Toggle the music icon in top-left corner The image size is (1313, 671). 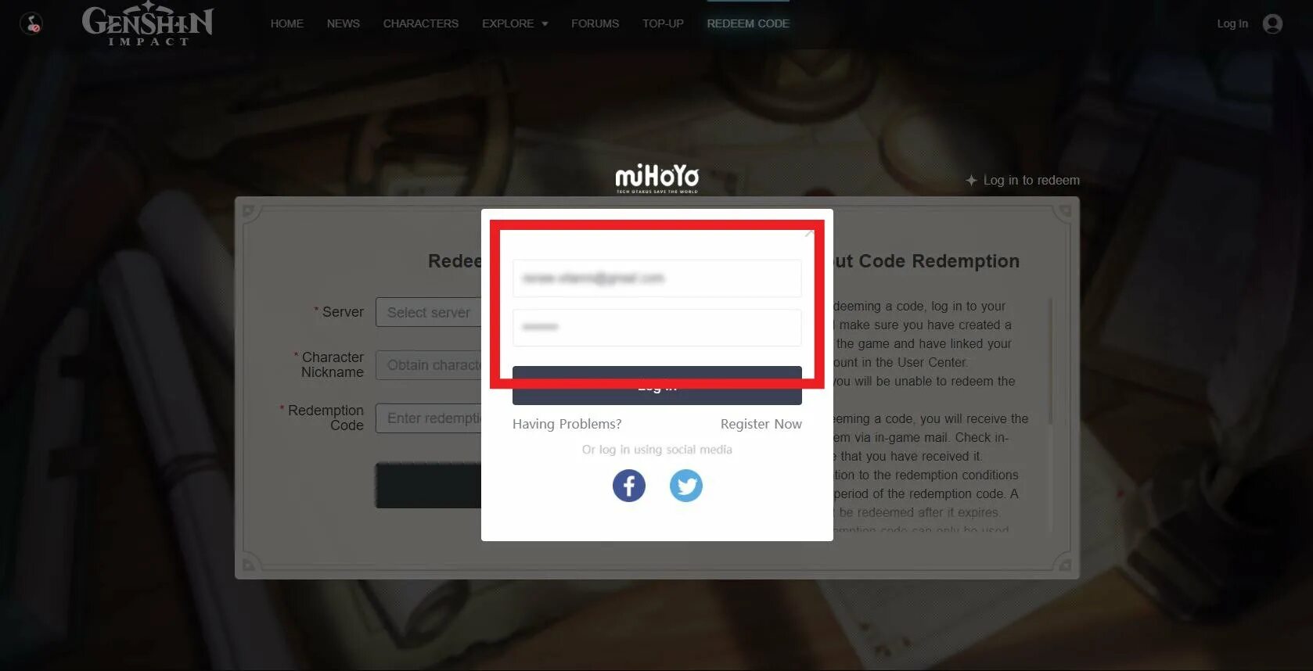pyautogui.click(x=31, y=24)
